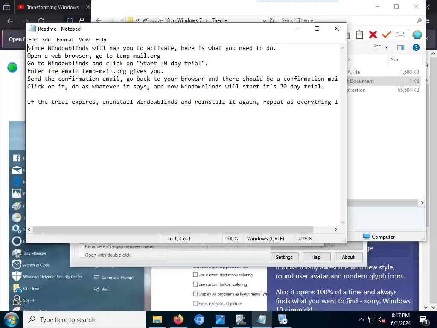Click the Paint palette icon in start menu
437x328 pixels.
pos(17,205)
